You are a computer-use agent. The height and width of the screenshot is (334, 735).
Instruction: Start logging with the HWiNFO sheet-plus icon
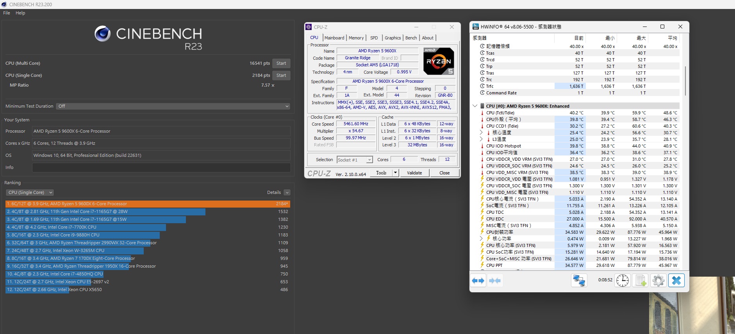tap(640, 281)
